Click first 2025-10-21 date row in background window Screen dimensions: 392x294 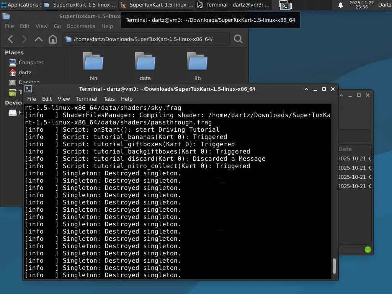click(x=354, y=159)
